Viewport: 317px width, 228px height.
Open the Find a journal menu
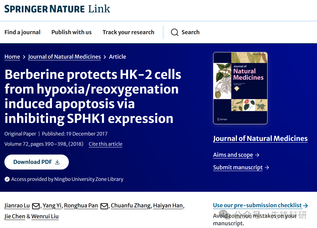point(22,32)
